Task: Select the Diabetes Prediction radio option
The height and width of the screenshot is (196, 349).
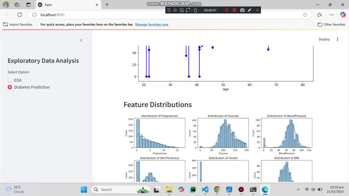Action: coord(29,87)
